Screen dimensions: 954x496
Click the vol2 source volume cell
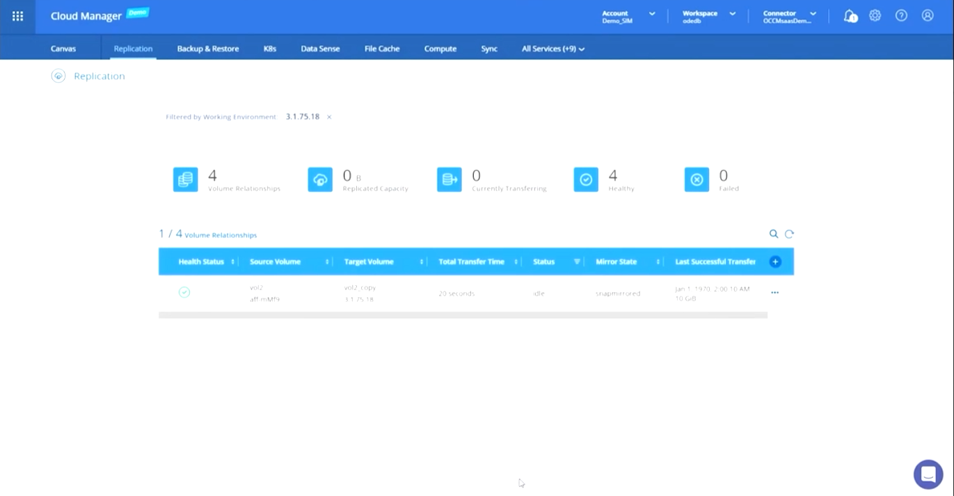pyautogui.click(x=265, y=293)
